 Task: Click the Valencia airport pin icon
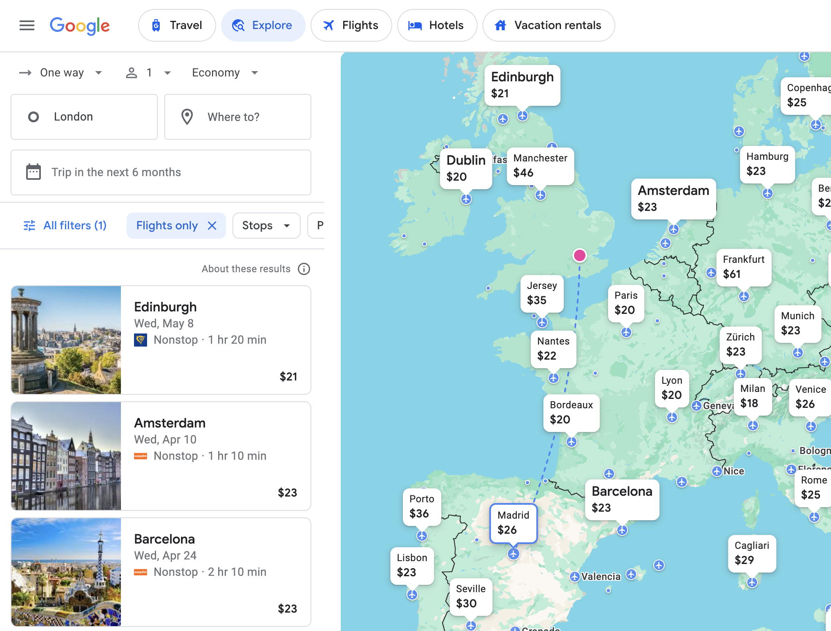(574, 577)
